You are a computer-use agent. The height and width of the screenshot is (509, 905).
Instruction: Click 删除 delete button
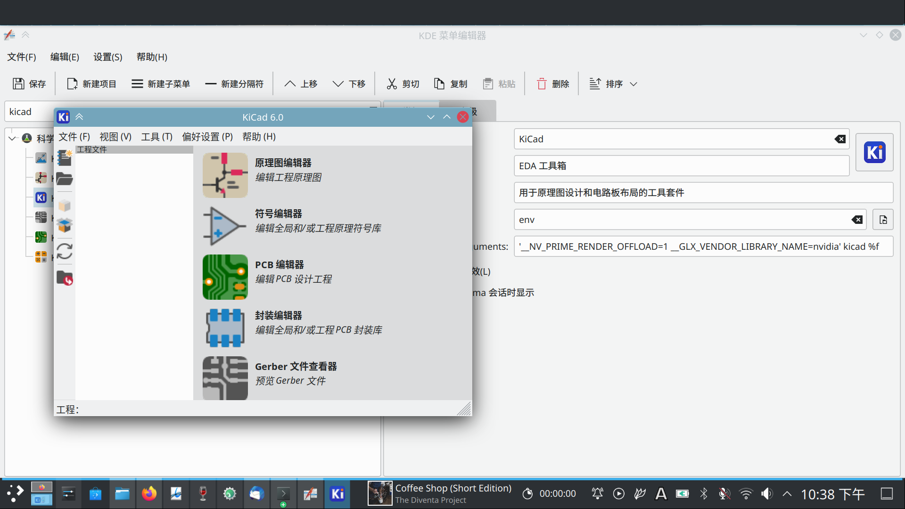point(553,84)
